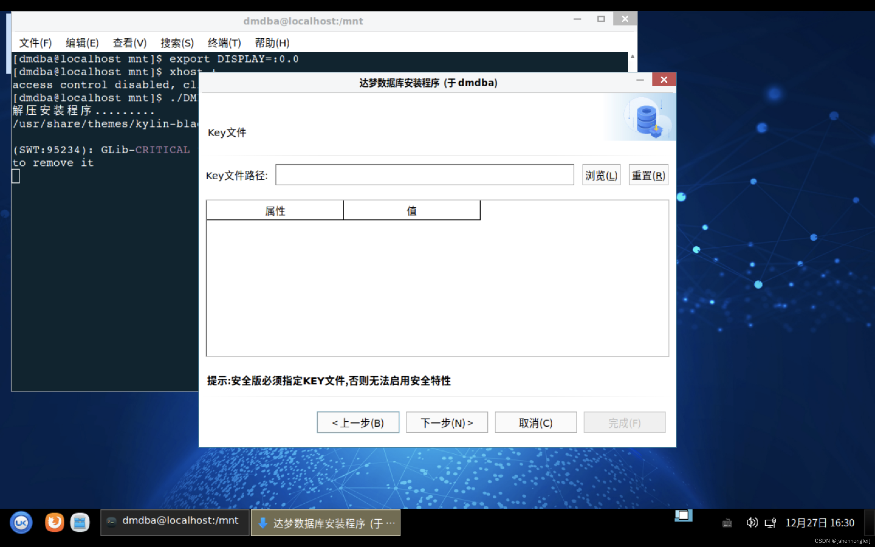Open the 文件(F) menu in terminal

[x=35, y=43]
